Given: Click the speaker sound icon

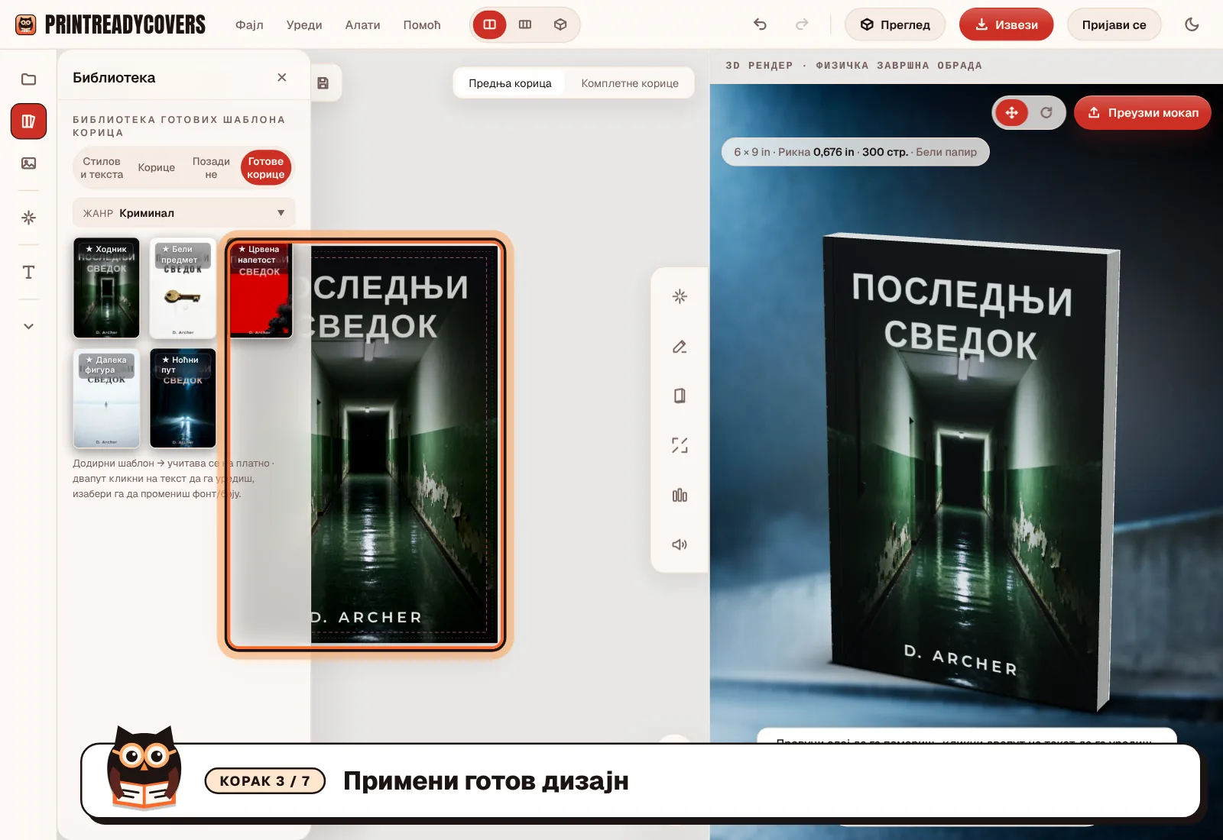Looking at the screenshot, I should click(680, 544).
